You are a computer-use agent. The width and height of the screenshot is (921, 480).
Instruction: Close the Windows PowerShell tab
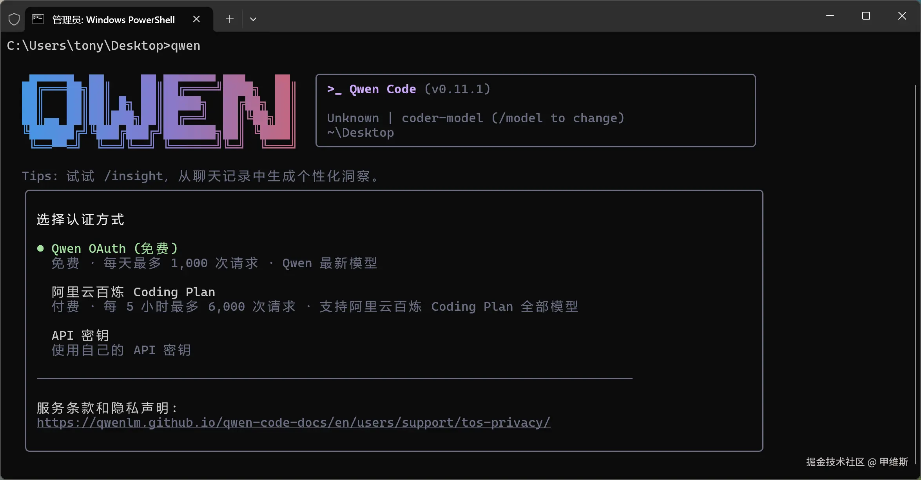point(196,19)
